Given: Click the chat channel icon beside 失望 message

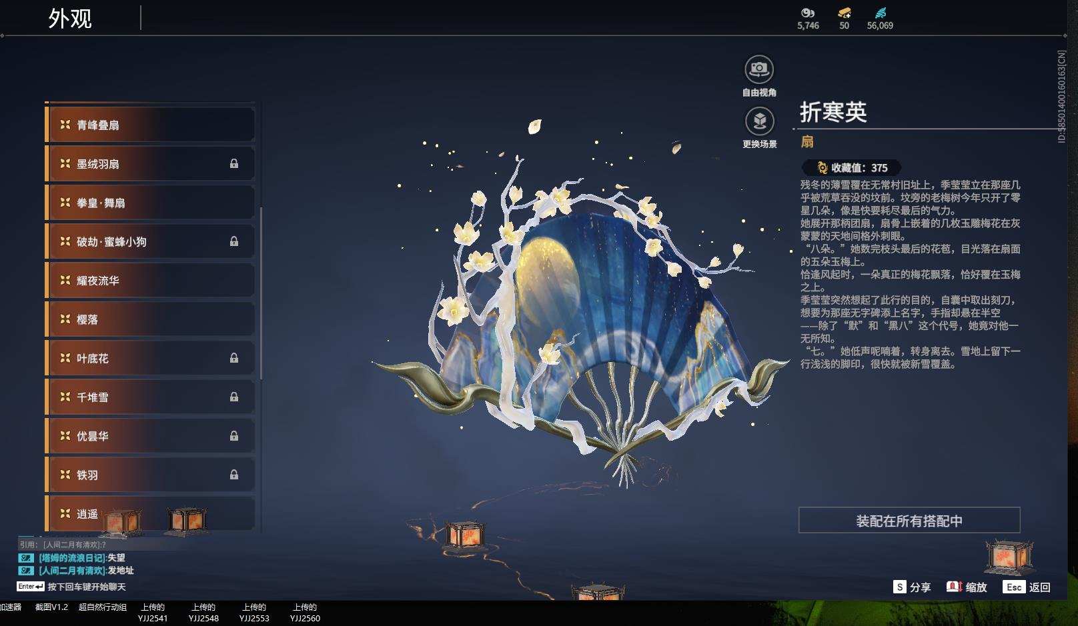Looking at the screenshot, I should click(26, 558).
